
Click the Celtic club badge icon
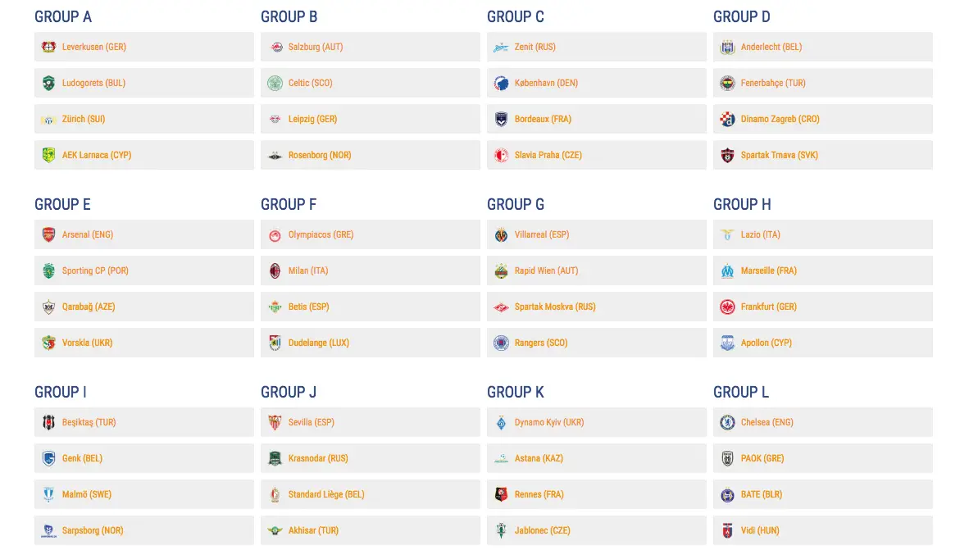[x=275, y=83]
